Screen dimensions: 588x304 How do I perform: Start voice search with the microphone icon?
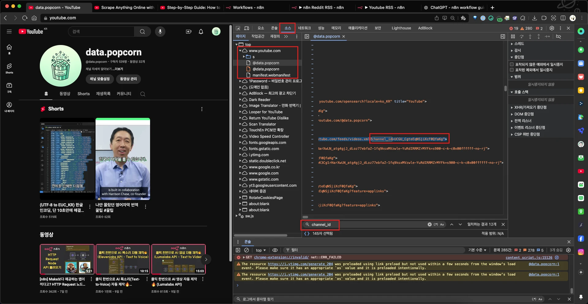pyautogui.click(x=160, y=32)
